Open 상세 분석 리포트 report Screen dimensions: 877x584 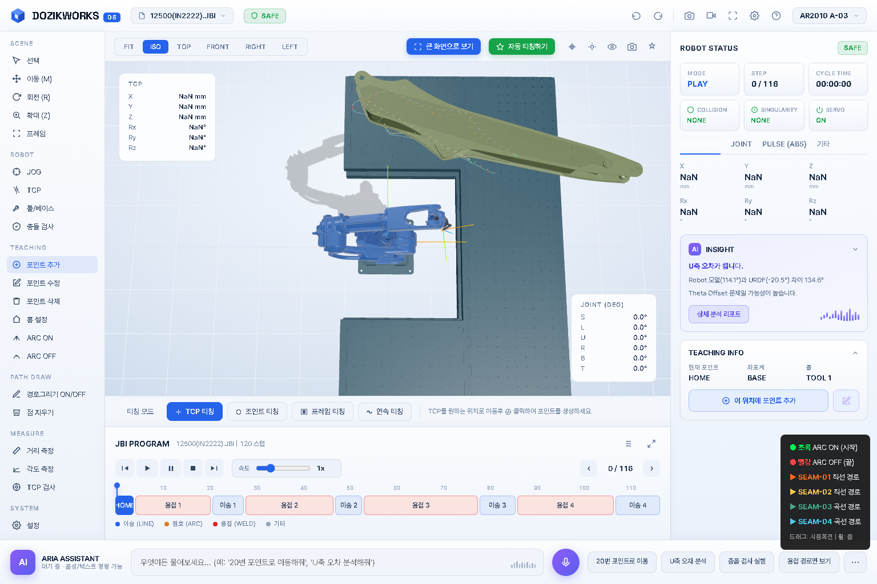[718, 314]
